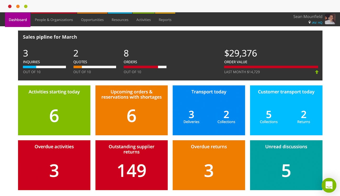Open the Overdue activities tile

(54, 165)
